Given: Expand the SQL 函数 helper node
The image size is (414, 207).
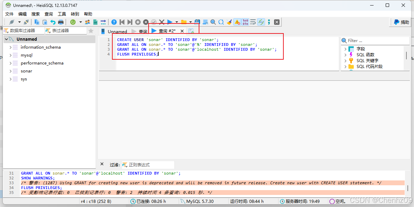Looking at the screenshot, I should pyautogui.click(x=345, y=55).
